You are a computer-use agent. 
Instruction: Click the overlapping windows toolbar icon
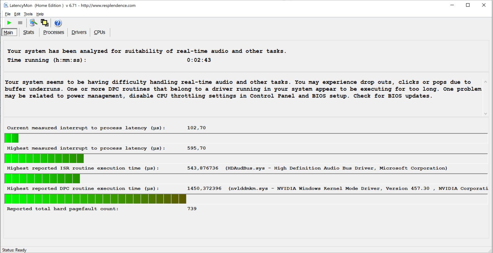click(45, 23)
